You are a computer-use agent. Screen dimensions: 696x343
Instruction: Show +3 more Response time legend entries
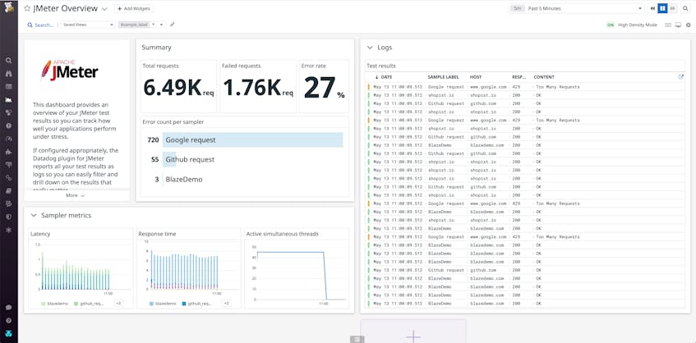tap(226, 304)
